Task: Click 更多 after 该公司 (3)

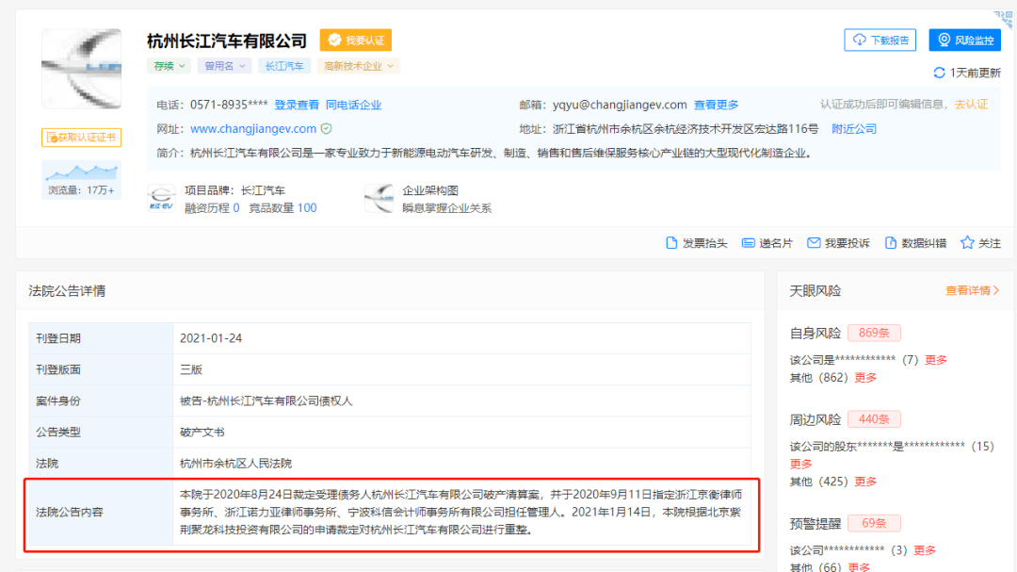Action: 925,550
